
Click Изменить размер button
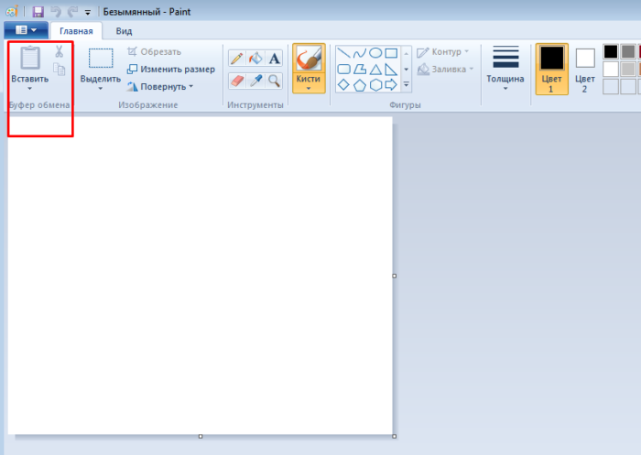point(171,69)
